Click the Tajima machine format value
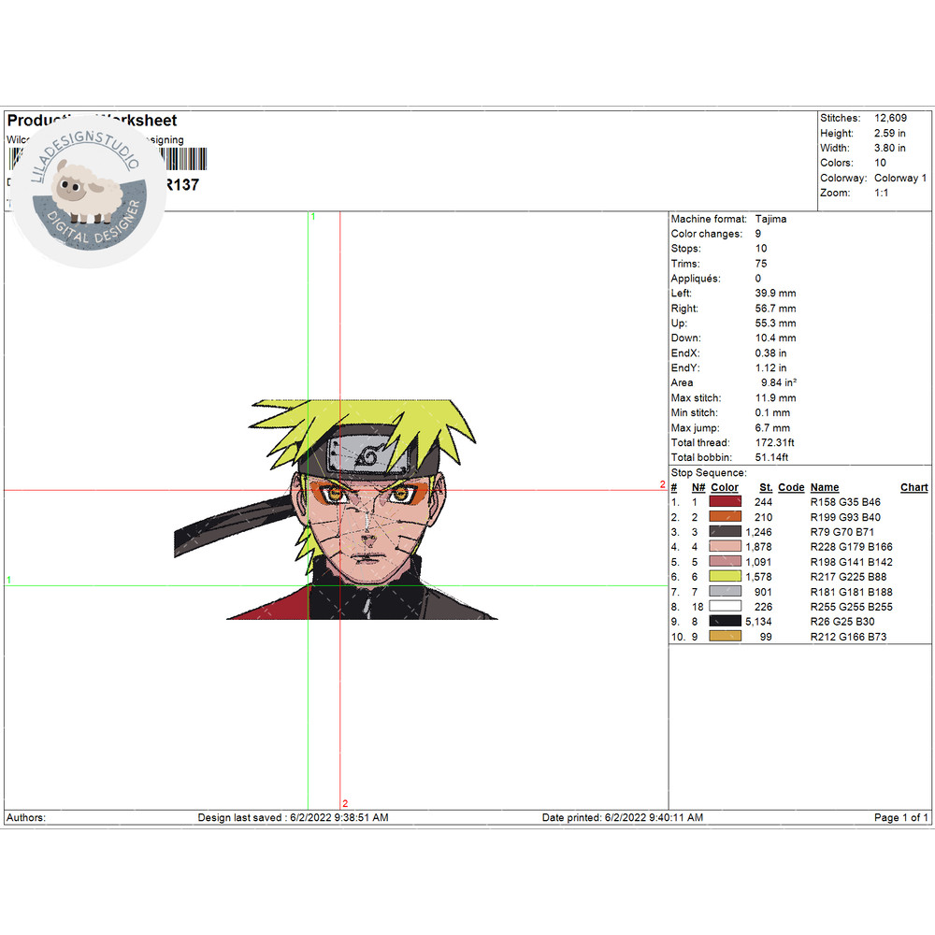 tap(772, 219)
